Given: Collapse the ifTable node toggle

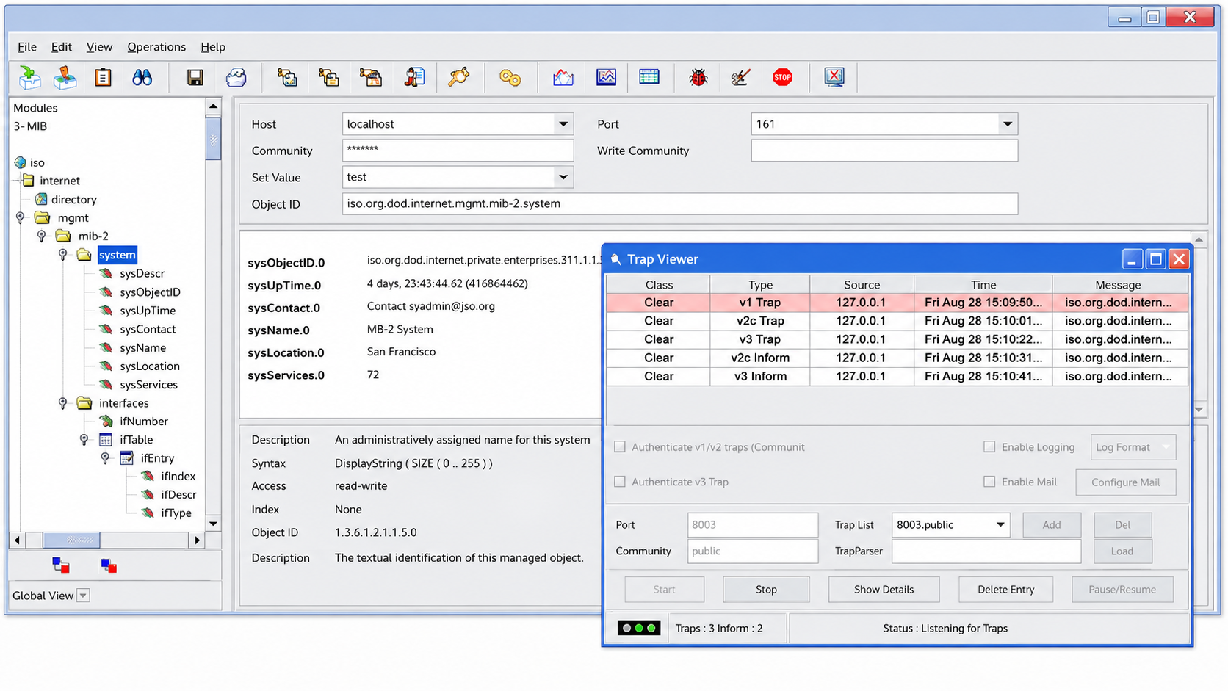Looking at the screenshot, I should pyautogui.click(x=84, y=440).
